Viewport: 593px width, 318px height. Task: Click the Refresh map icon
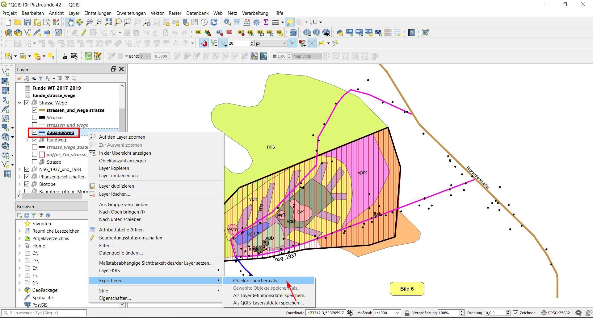(214, 22)
